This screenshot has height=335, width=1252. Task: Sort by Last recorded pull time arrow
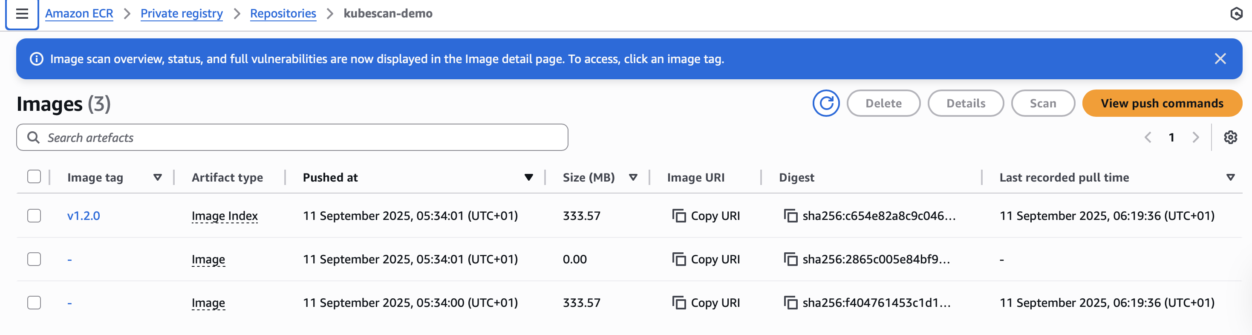pos(1230,177)
